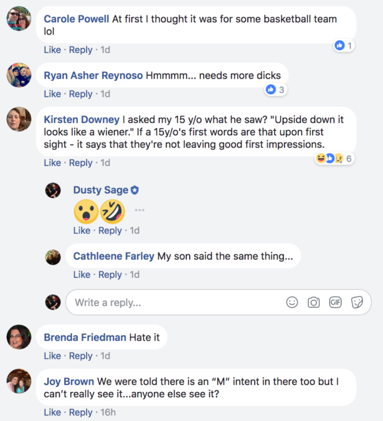The height and width of the screenshot is (421, 383).
Task: Open Joy Brown's profile via name
Action: coord(69,381)
